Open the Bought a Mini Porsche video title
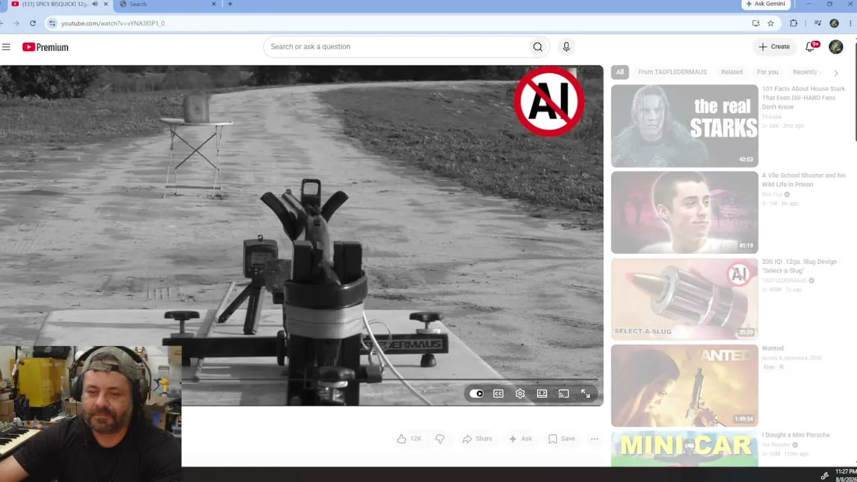 [x=795, y=435]
